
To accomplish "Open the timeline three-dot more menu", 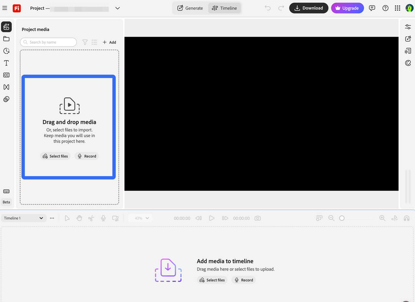I will point(52,218).
